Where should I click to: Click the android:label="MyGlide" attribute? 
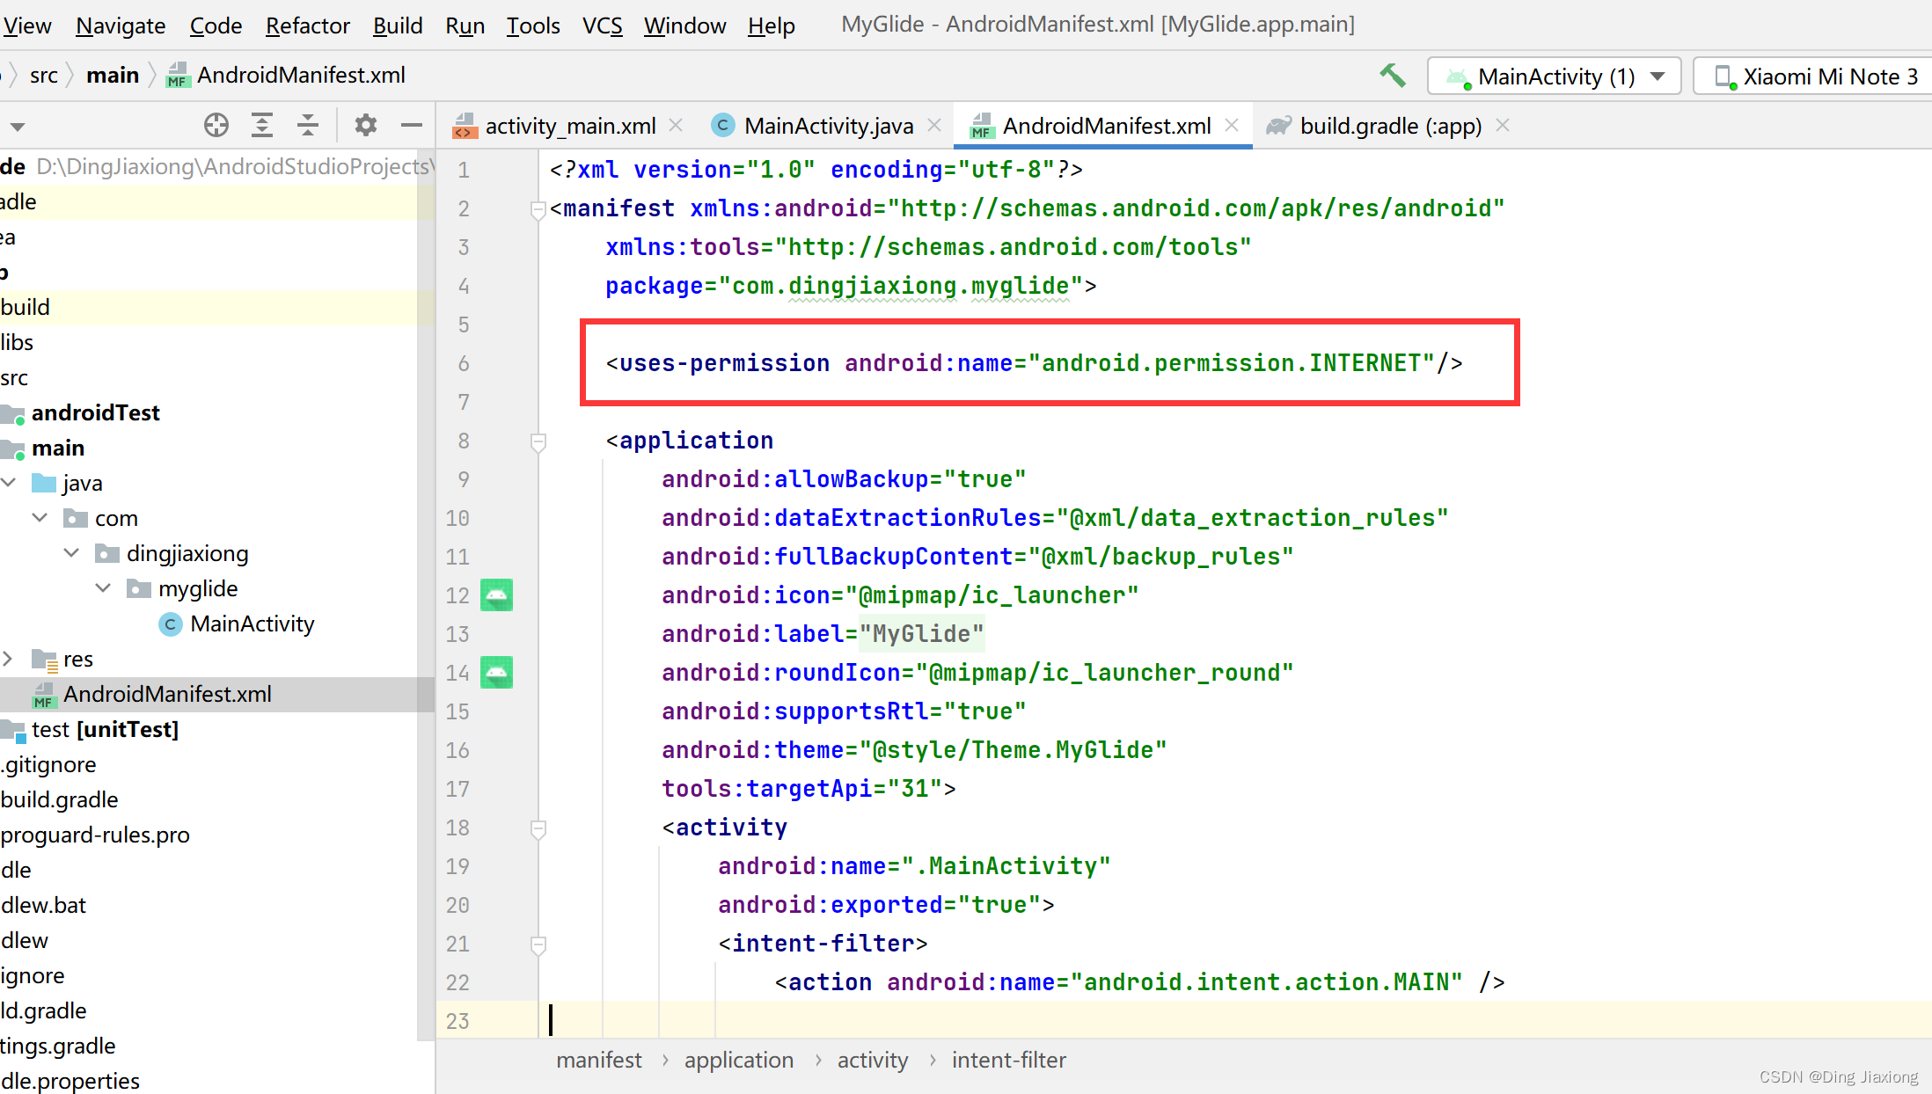pos(823,634)
